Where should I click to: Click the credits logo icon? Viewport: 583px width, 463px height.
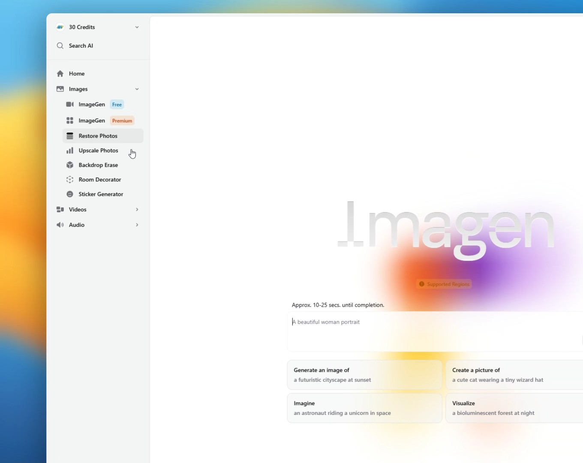pos(60,27)
